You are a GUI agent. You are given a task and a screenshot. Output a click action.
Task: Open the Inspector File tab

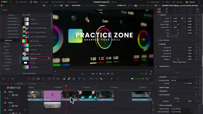coord(197,10)
